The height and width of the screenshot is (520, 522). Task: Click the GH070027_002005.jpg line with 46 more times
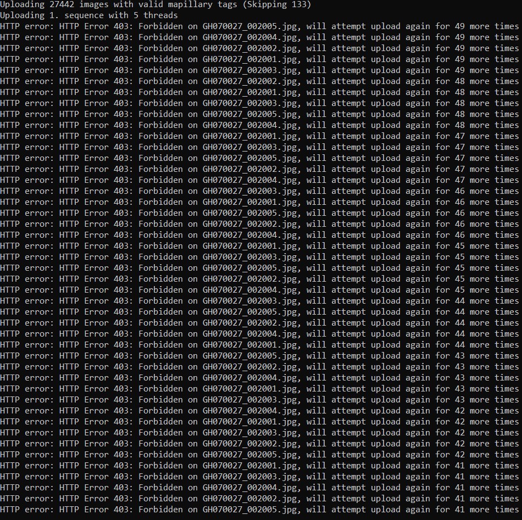pos(259,213)
